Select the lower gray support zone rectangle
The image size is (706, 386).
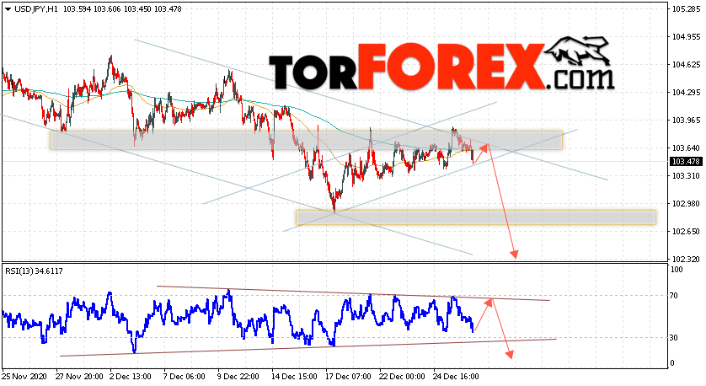tap(476, 217)
